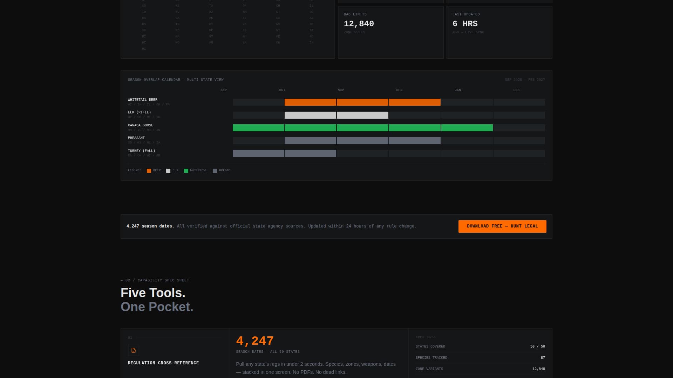Click the orange Whitetail Deer October bar
Screen dimensions: 673x378
click(310, 102)
